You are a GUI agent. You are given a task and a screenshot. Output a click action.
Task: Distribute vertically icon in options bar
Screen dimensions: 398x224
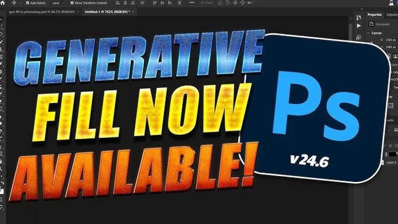coord(179,3)
